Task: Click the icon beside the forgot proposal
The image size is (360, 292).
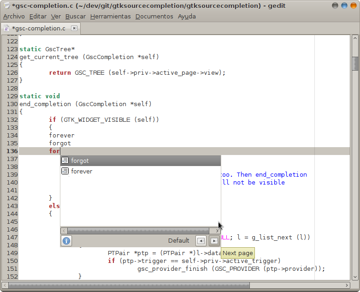Action: click(65, 161)
